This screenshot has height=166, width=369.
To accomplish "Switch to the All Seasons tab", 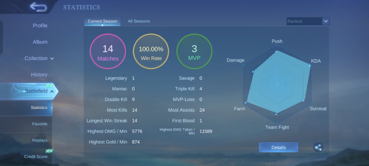I will (139, 21).
